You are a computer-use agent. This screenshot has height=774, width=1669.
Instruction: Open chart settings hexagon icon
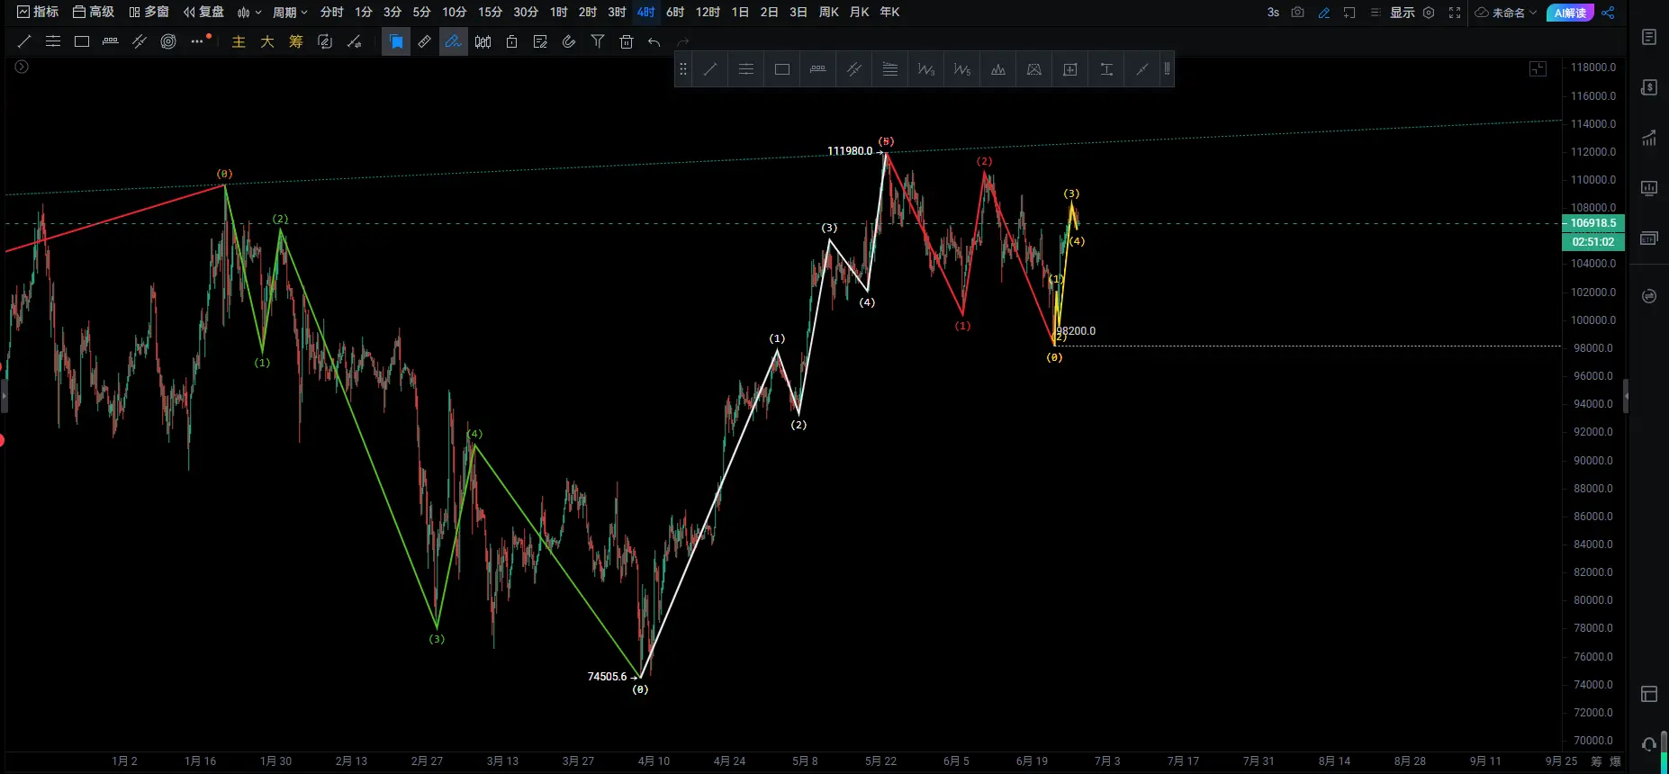[x=1429, y=13]
